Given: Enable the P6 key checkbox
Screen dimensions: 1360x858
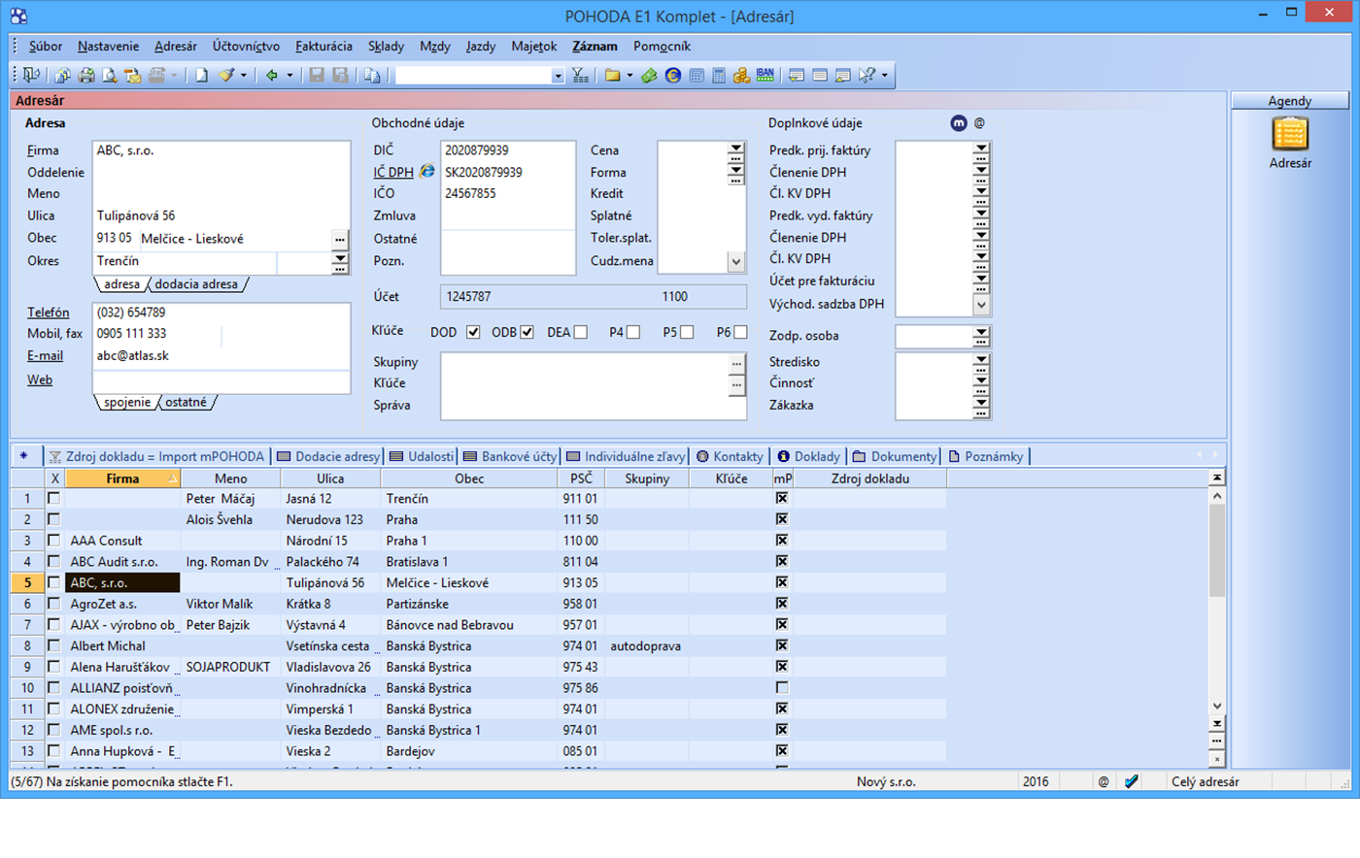Looking at the screenshot, I should click(x=740, y=332).
